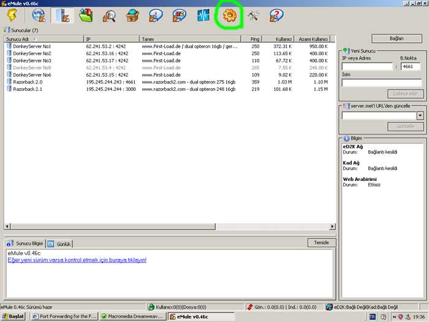Sort servers by Kullanıcı column header
This screenshot has width=429, height=322.
pos(278,39)
